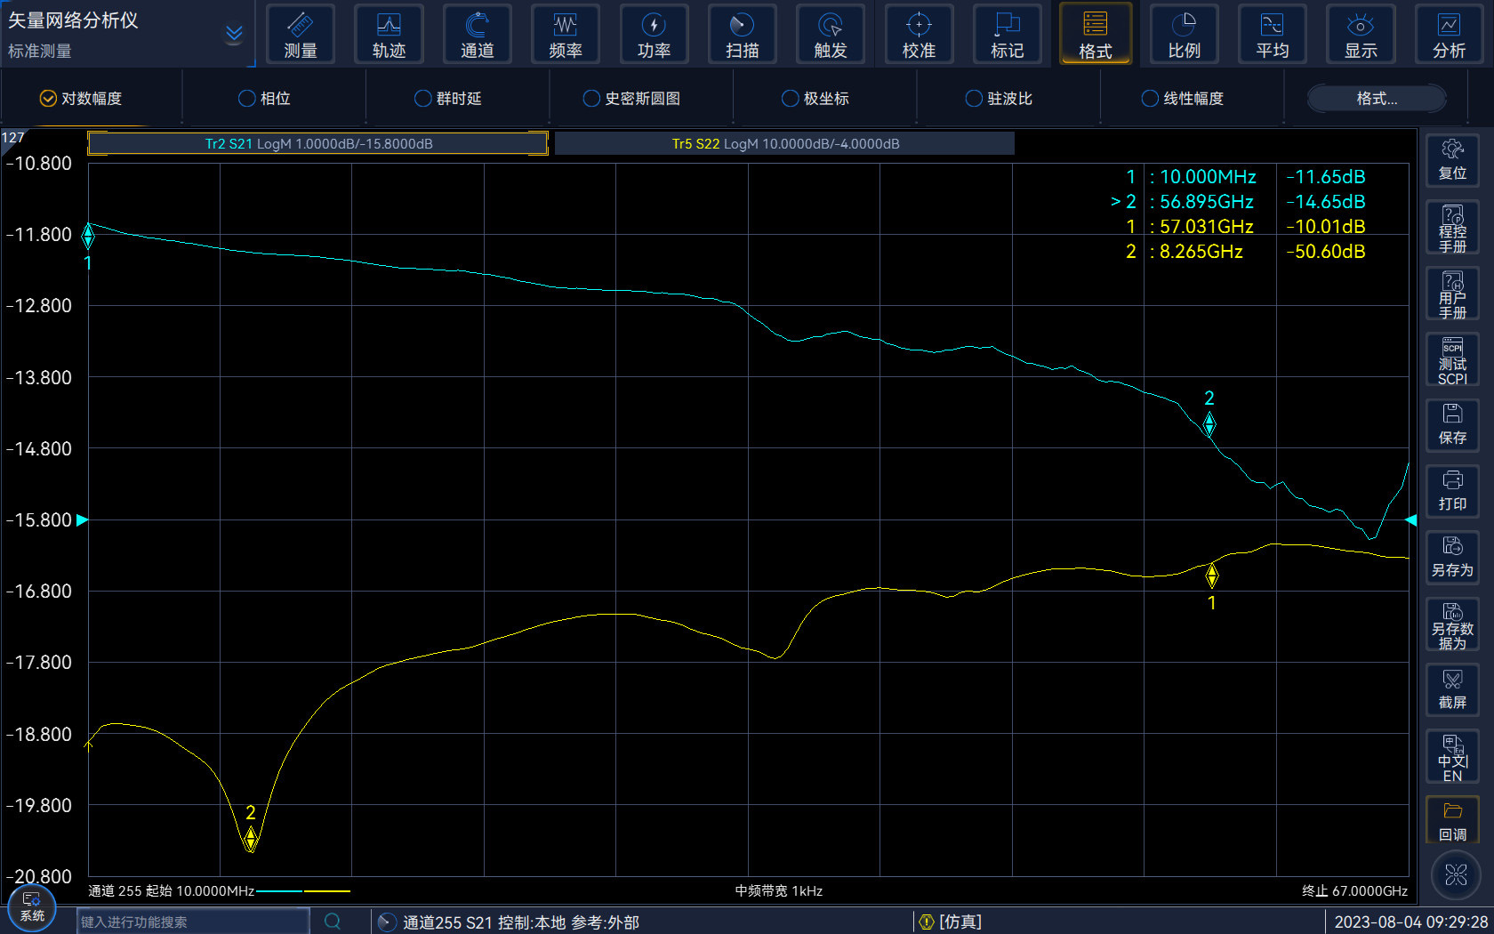Click the 回调 recall button
This screenshot has height=934, width=1494.
[x=1452, y=822]
